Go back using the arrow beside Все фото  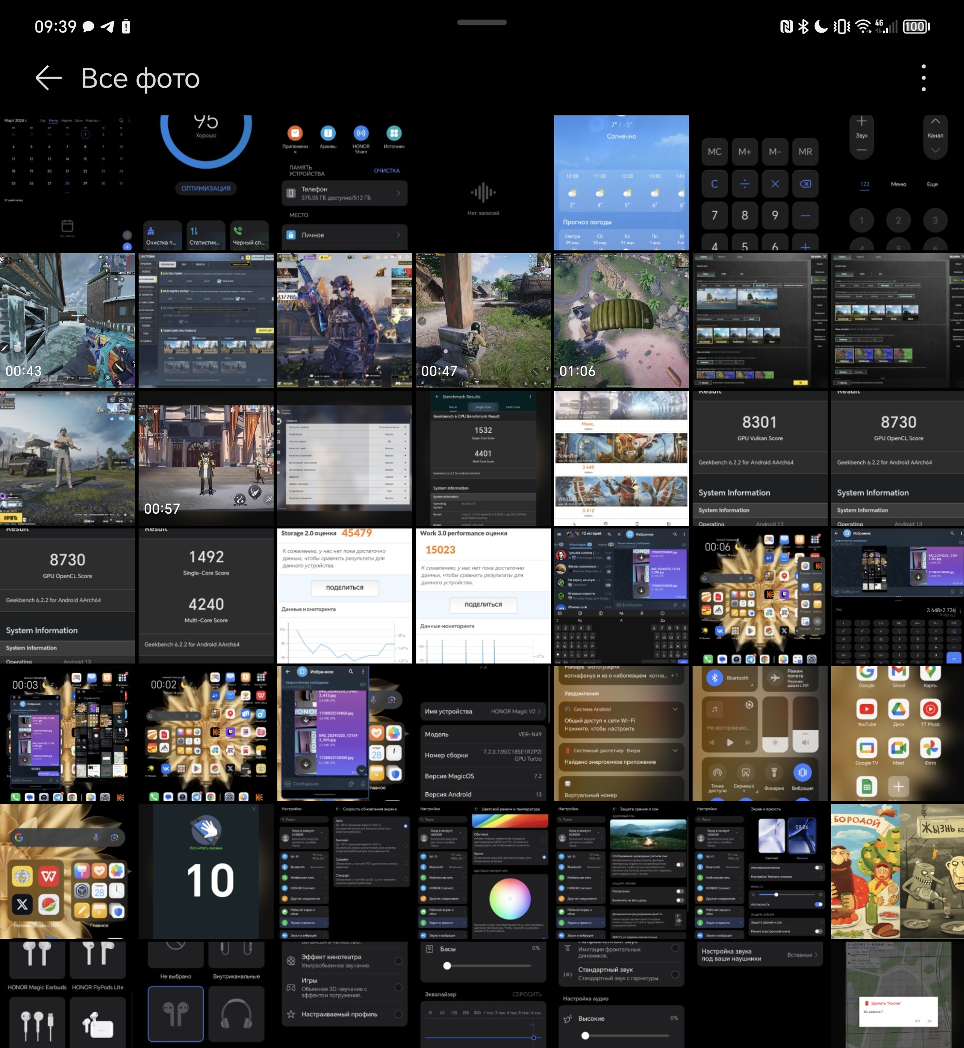pos(49,78)
